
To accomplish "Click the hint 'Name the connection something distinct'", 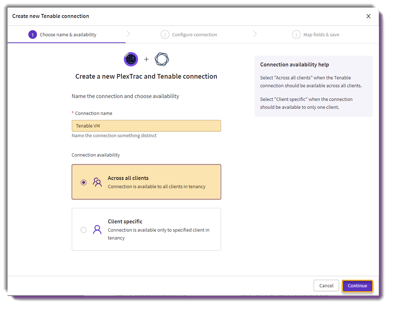I will [114, 135].
